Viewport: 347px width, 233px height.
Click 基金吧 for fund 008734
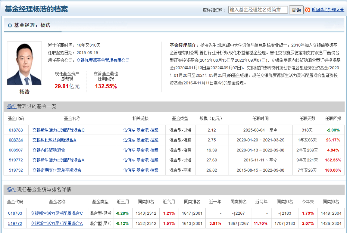(x=143, y=140)
